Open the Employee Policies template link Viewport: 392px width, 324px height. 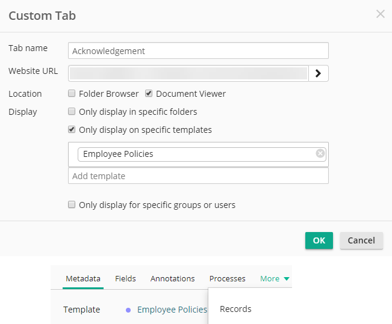tap(172, 310)
